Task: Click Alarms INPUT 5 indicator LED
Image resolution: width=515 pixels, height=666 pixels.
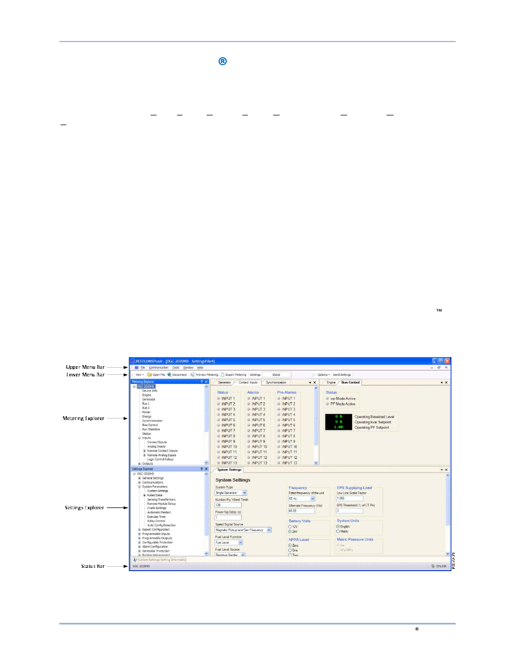Action: tap(249, 420)
